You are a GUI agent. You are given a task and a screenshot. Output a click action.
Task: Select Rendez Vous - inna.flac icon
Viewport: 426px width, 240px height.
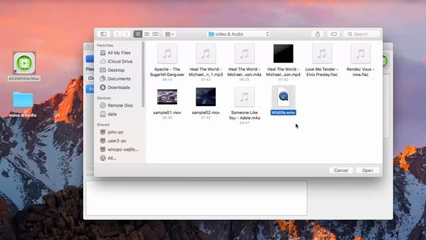360,53
